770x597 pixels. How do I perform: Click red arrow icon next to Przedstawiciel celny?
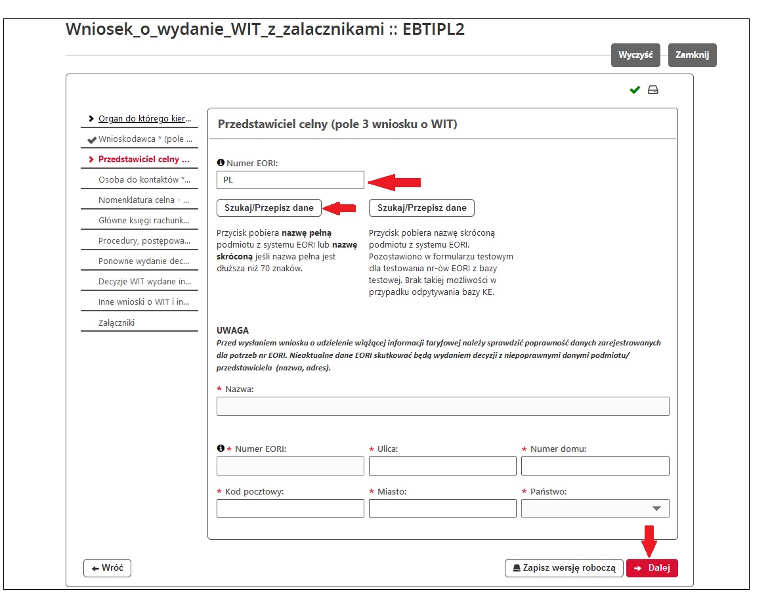coord(91,159)
